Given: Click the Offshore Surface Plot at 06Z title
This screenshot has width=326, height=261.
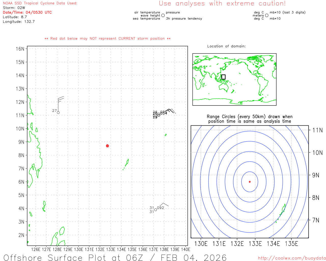Looking at the screenshot, I should [x=115, y=257].
